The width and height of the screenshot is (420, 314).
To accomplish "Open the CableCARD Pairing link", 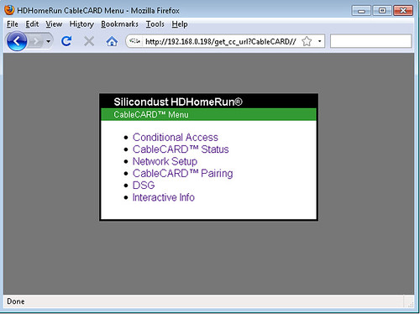I will (x=182, y=173).
